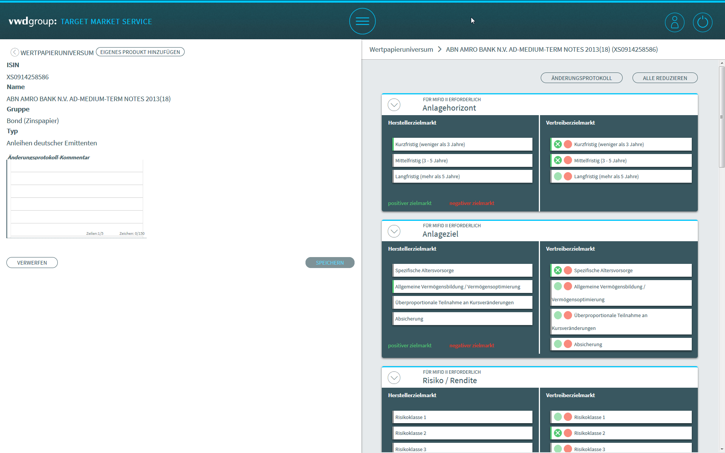Click the power logout icon
Image resolution: width=725 pixels, height=453 pixels.
point(702,22)
